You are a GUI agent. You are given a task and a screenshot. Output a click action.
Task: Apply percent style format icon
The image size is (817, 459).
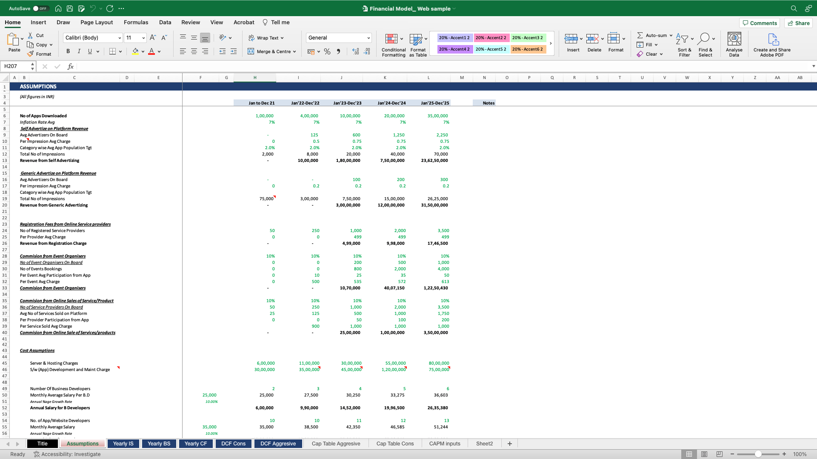tap(327, 51)
